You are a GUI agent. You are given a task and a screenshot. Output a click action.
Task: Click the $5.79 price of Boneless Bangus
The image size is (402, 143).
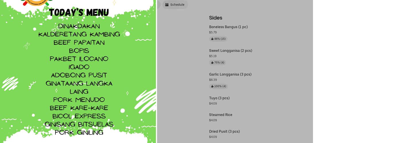[x=213, y=32]
